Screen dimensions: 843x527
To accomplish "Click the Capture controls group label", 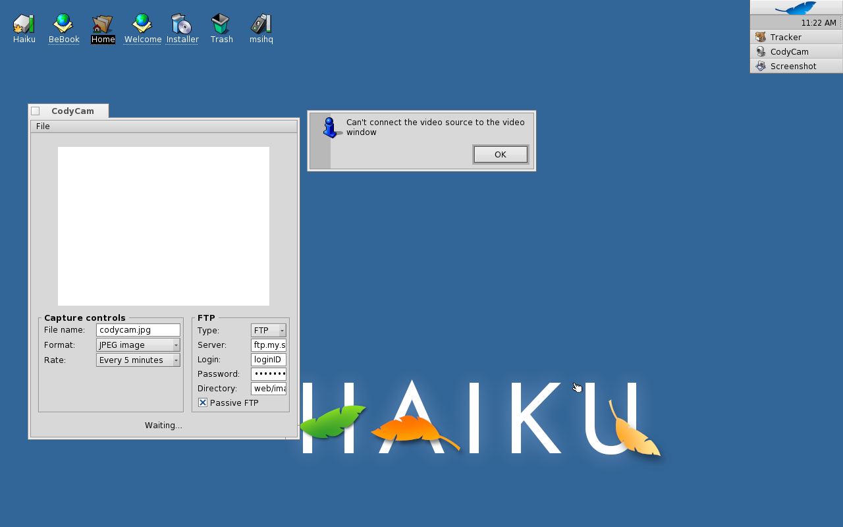I will tap(85, 318).
